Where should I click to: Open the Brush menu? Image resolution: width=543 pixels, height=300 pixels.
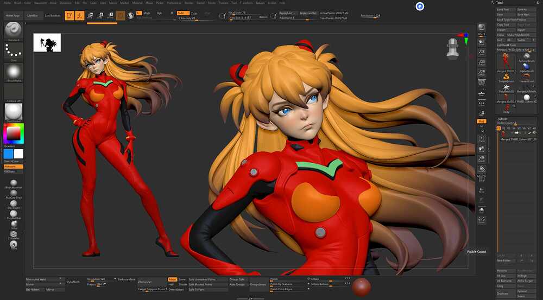pyautogui.click(x=17, y=3)
